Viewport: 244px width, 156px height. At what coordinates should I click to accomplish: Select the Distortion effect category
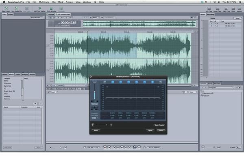[x=7, y=83]
